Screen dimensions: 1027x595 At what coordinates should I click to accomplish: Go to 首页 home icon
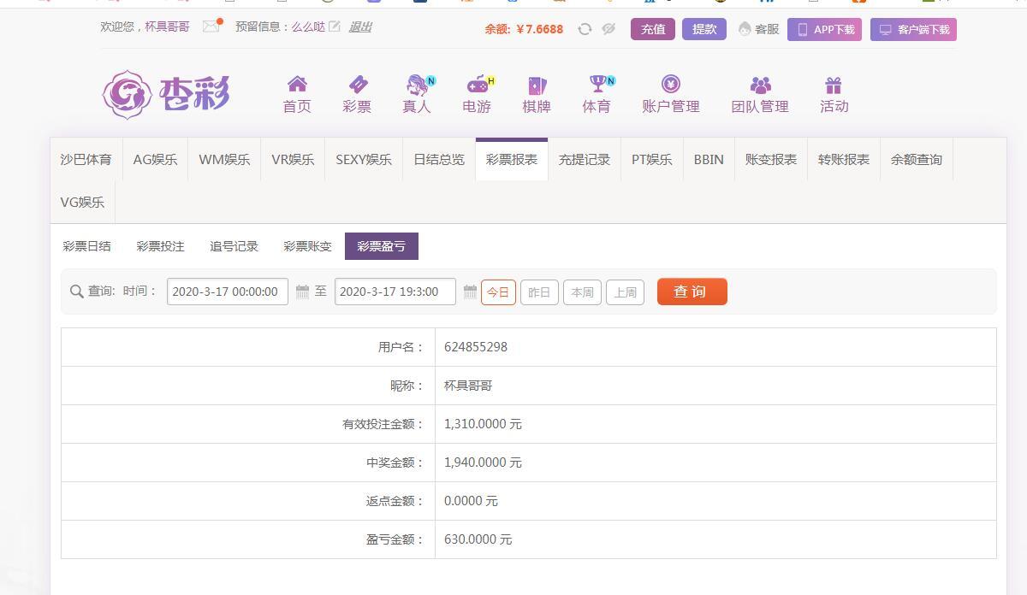pos(297,84)
